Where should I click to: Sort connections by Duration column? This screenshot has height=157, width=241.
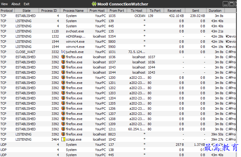click(x=215, y=11)
